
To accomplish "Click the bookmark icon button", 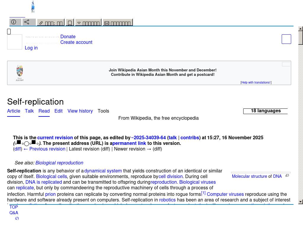I will coord(70,23).
